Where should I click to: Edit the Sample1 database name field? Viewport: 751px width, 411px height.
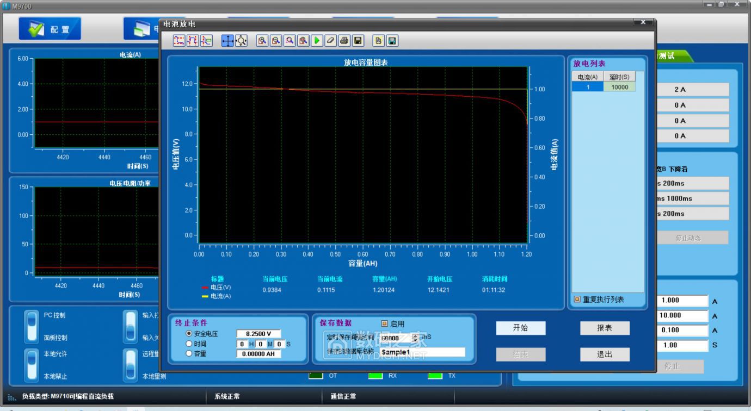[422, 352]
